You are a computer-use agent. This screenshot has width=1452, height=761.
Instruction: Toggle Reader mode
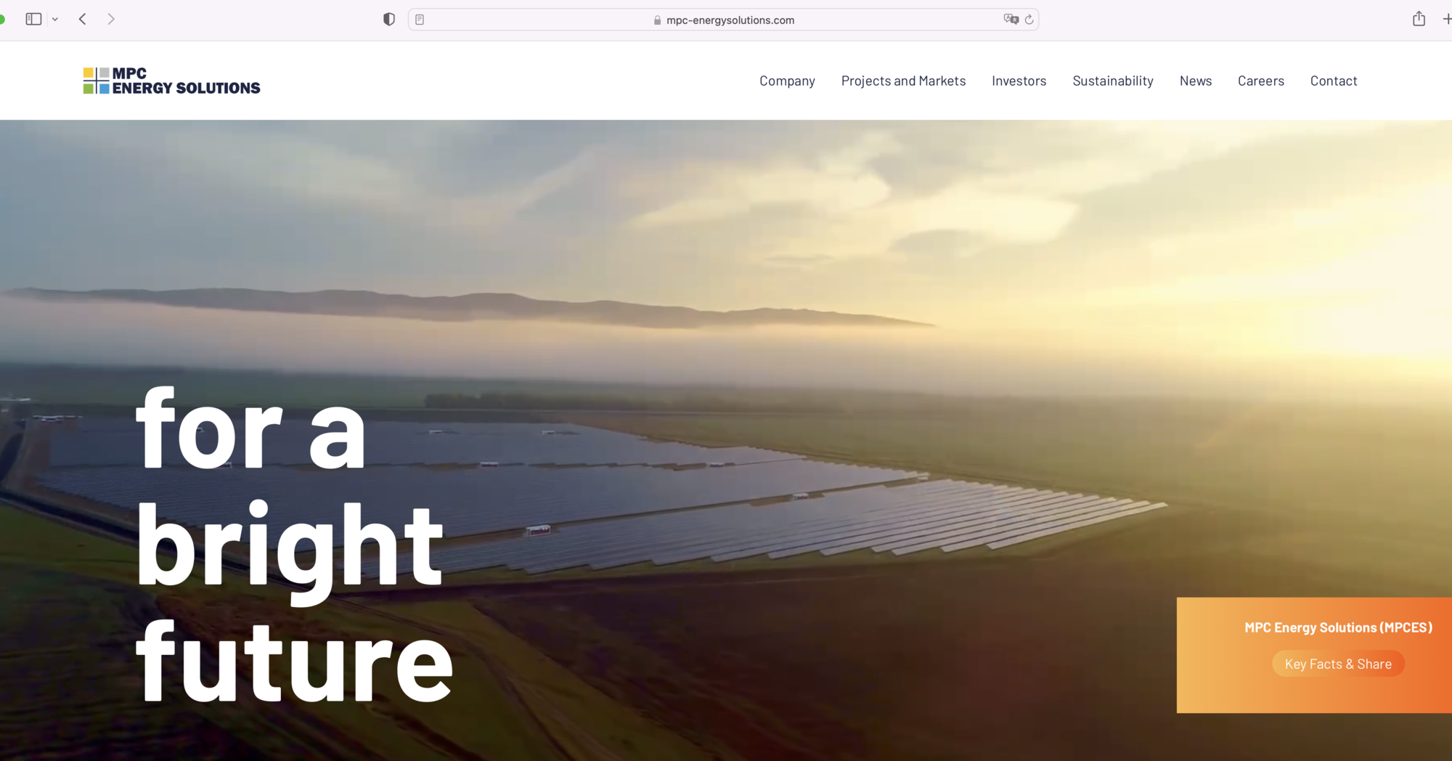[420, 19]
